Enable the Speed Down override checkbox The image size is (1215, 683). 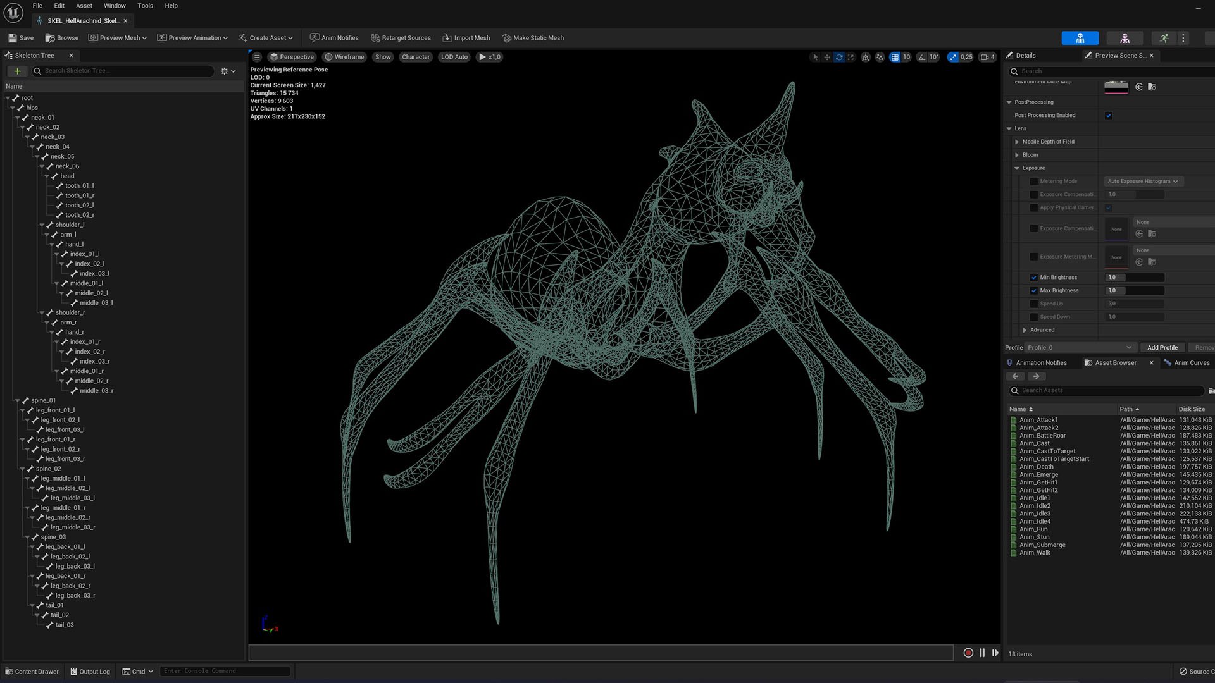point(1034,317)
